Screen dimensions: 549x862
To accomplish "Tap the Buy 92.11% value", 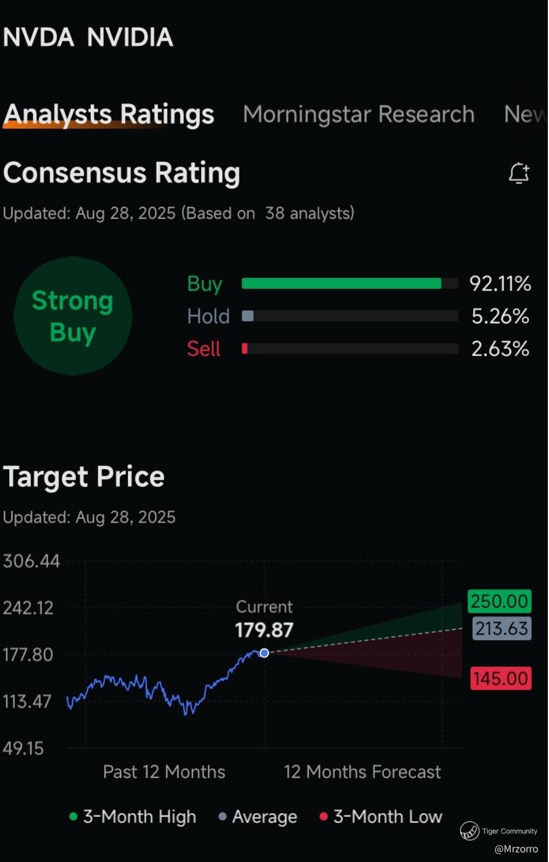I will click(500, 283).
